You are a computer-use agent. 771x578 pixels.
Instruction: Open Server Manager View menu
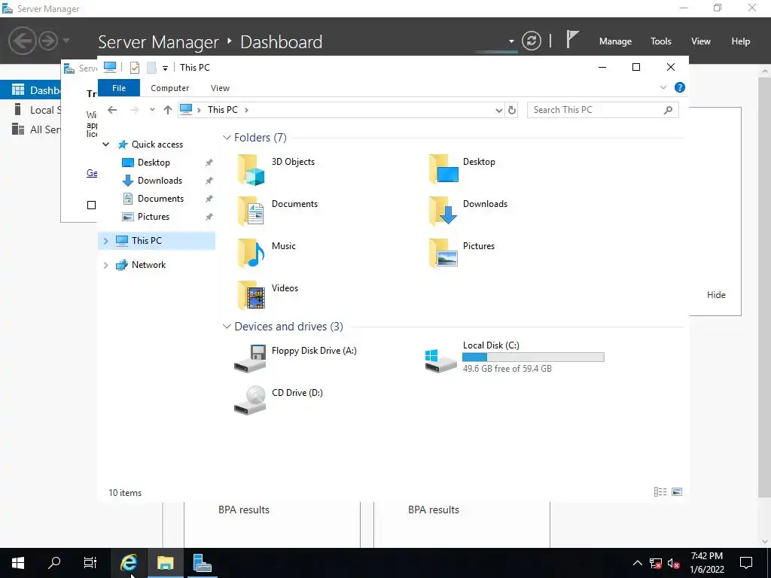coord(700,41)
